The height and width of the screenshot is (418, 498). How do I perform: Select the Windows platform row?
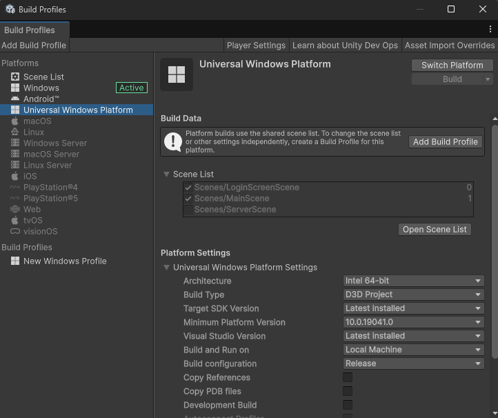coord(77,88)
